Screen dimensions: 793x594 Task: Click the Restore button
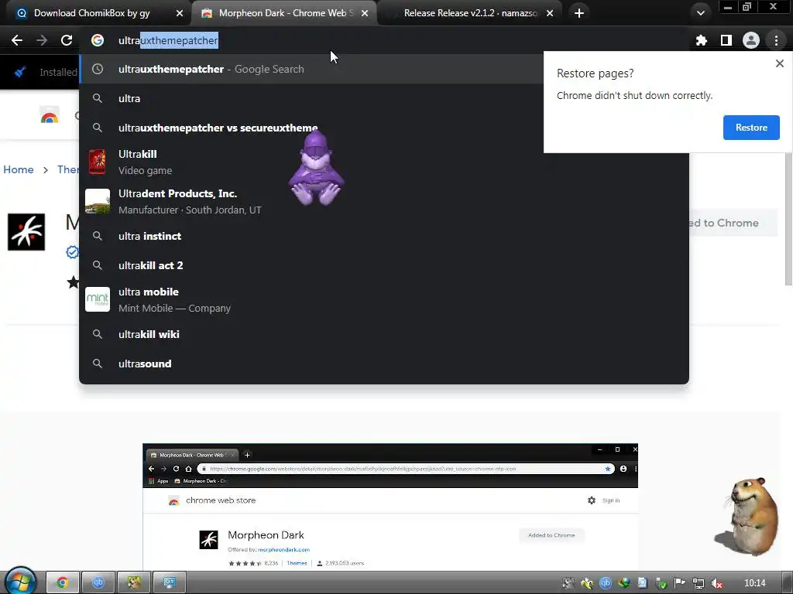[x=751, y=128]
